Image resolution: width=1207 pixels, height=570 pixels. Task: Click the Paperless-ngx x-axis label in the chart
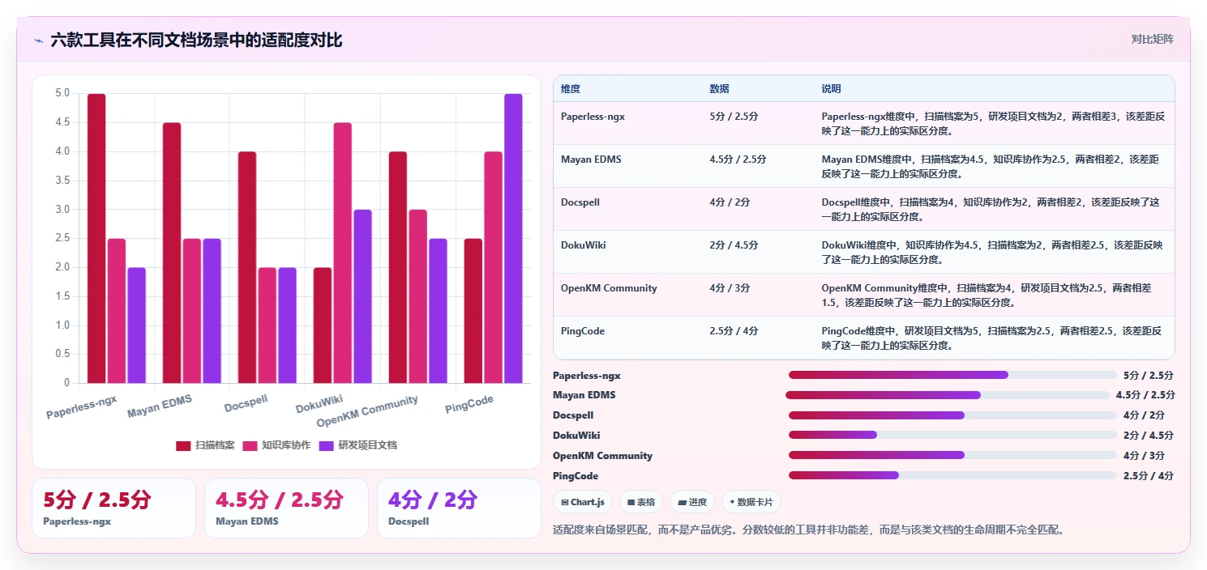coord(82,406)
